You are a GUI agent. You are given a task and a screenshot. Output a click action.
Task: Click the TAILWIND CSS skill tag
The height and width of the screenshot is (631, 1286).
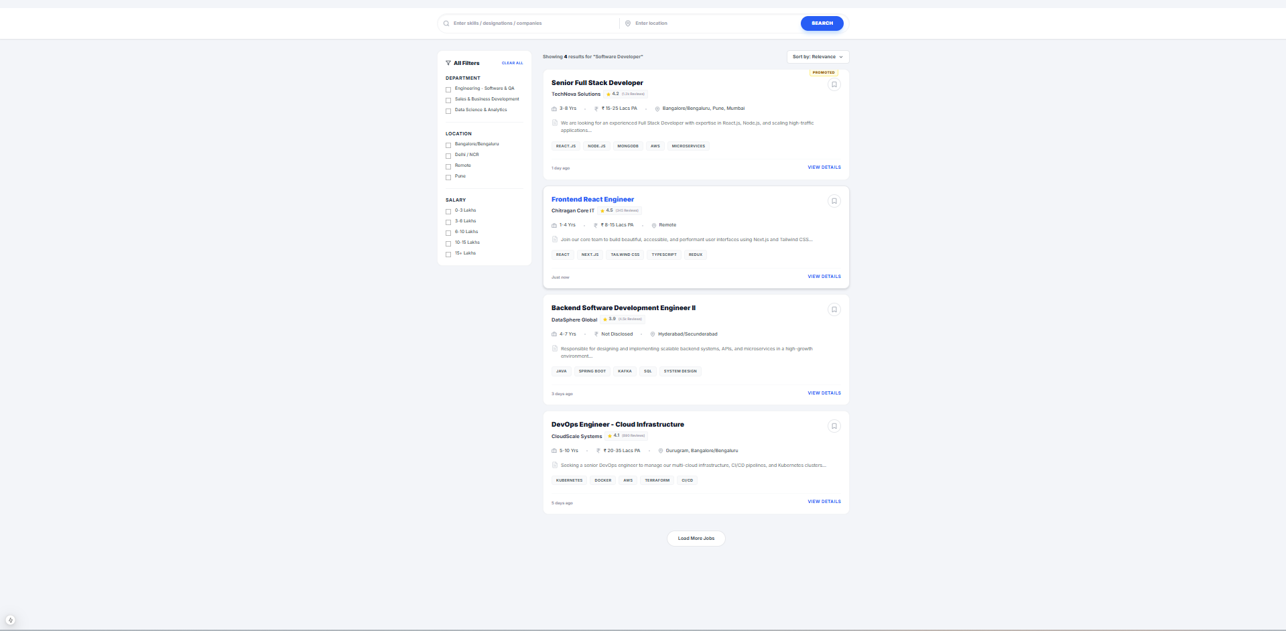[625, 255]
